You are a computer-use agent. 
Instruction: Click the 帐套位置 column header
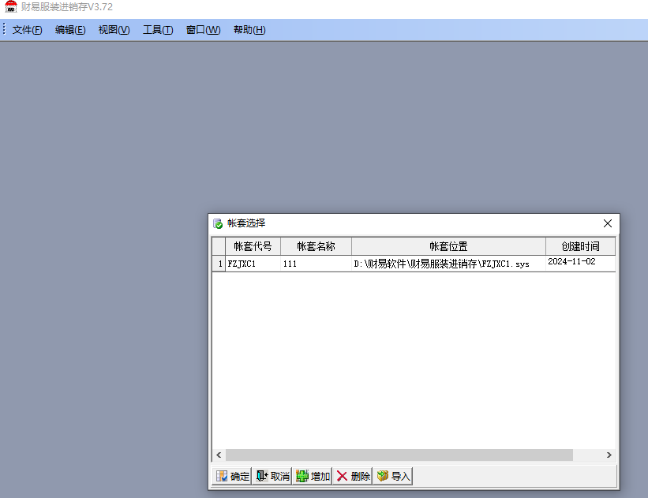448,246
